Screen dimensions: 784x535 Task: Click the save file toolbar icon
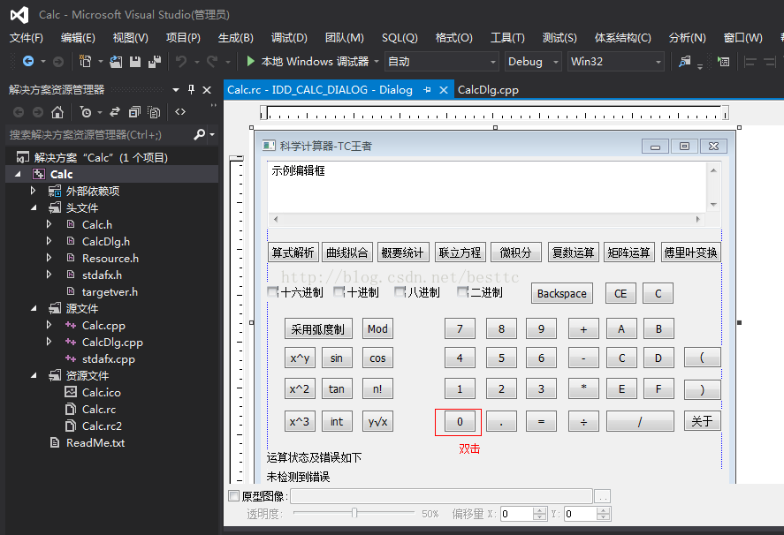point(135,62)
